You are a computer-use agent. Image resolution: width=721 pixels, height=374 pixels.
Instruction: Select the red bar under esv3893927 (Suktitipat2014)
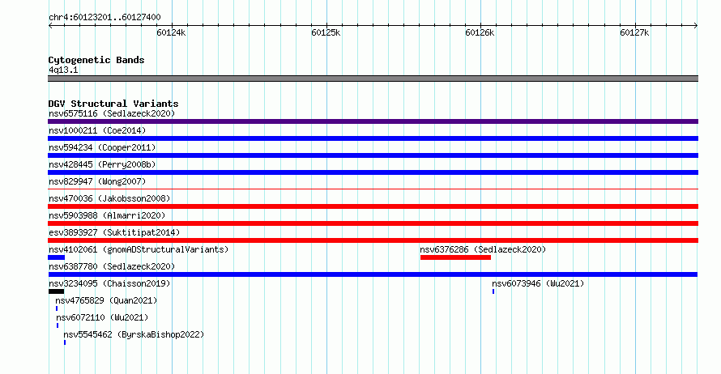click(x=373, y=240)
